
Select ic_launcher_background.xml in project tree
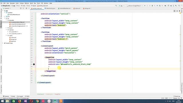(18, 24)
